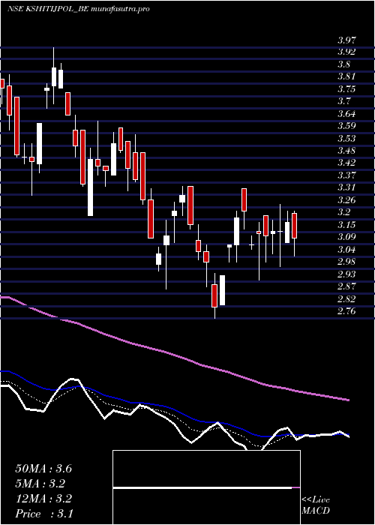This screenshot has height=525, width=375.
Task: Select the 2.76 price axis label
Action: point(346,312)
